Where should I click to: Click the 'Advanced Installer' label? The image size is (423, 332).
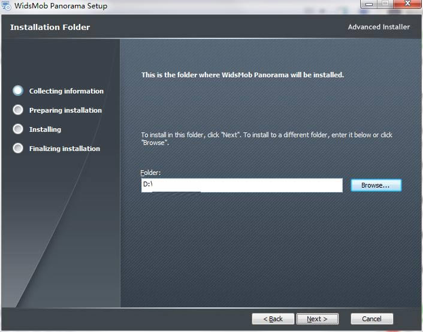[379, 27]
